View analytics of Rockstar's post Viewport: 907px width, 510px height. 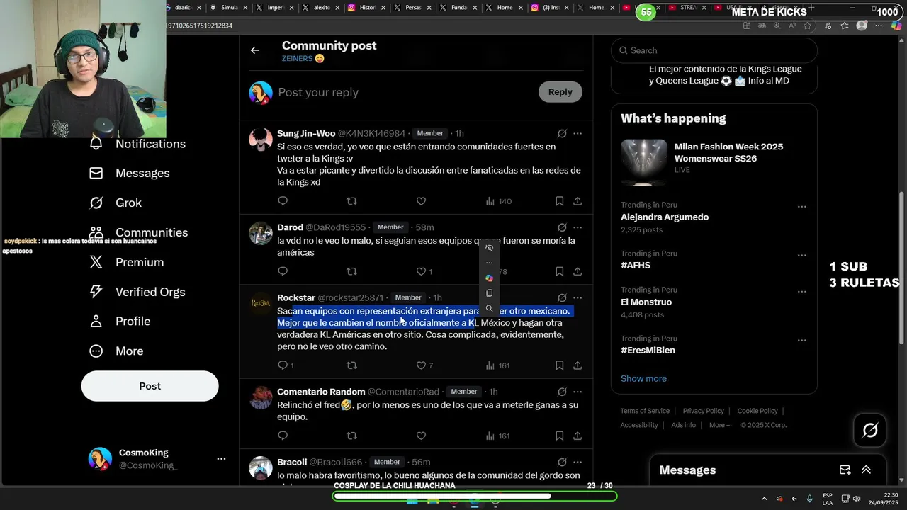[x=497, y=365]
